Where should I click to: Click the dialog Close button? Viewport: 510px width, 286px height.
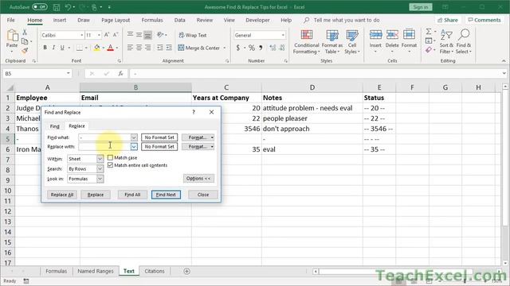(203, 195)
